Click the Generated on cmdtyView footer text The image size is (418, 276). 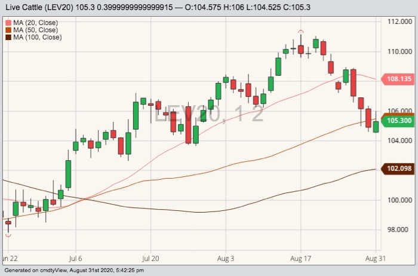[x=74, y=270]
